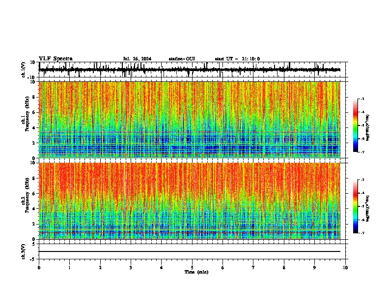Click the ch.1 waveform amplitude trace
The image size is (389, 300).
click(x=190, y=70)
